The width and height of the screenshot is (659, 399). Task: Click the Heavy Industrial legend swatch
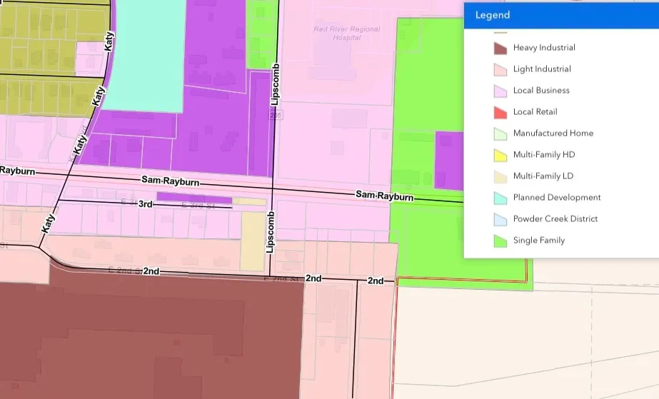point(500,48)
